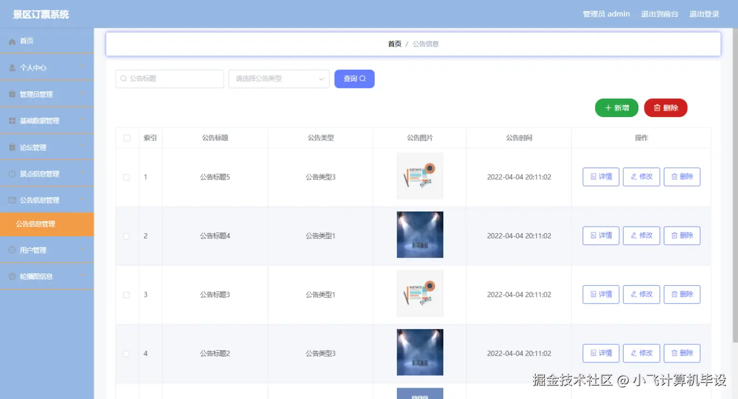Open the 景点信息管理 sidebar menu
738x399 pixels.
47,173
